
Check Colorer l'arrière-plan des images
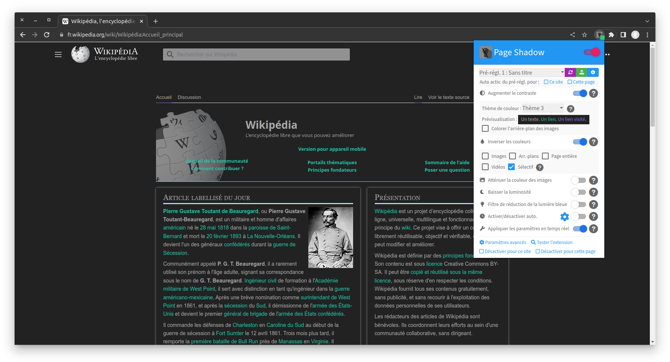(x=485, y=128)
